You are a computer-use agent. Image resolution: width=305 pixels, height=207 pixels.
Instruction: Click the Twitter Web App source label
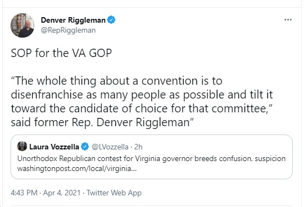pos(114,193)
